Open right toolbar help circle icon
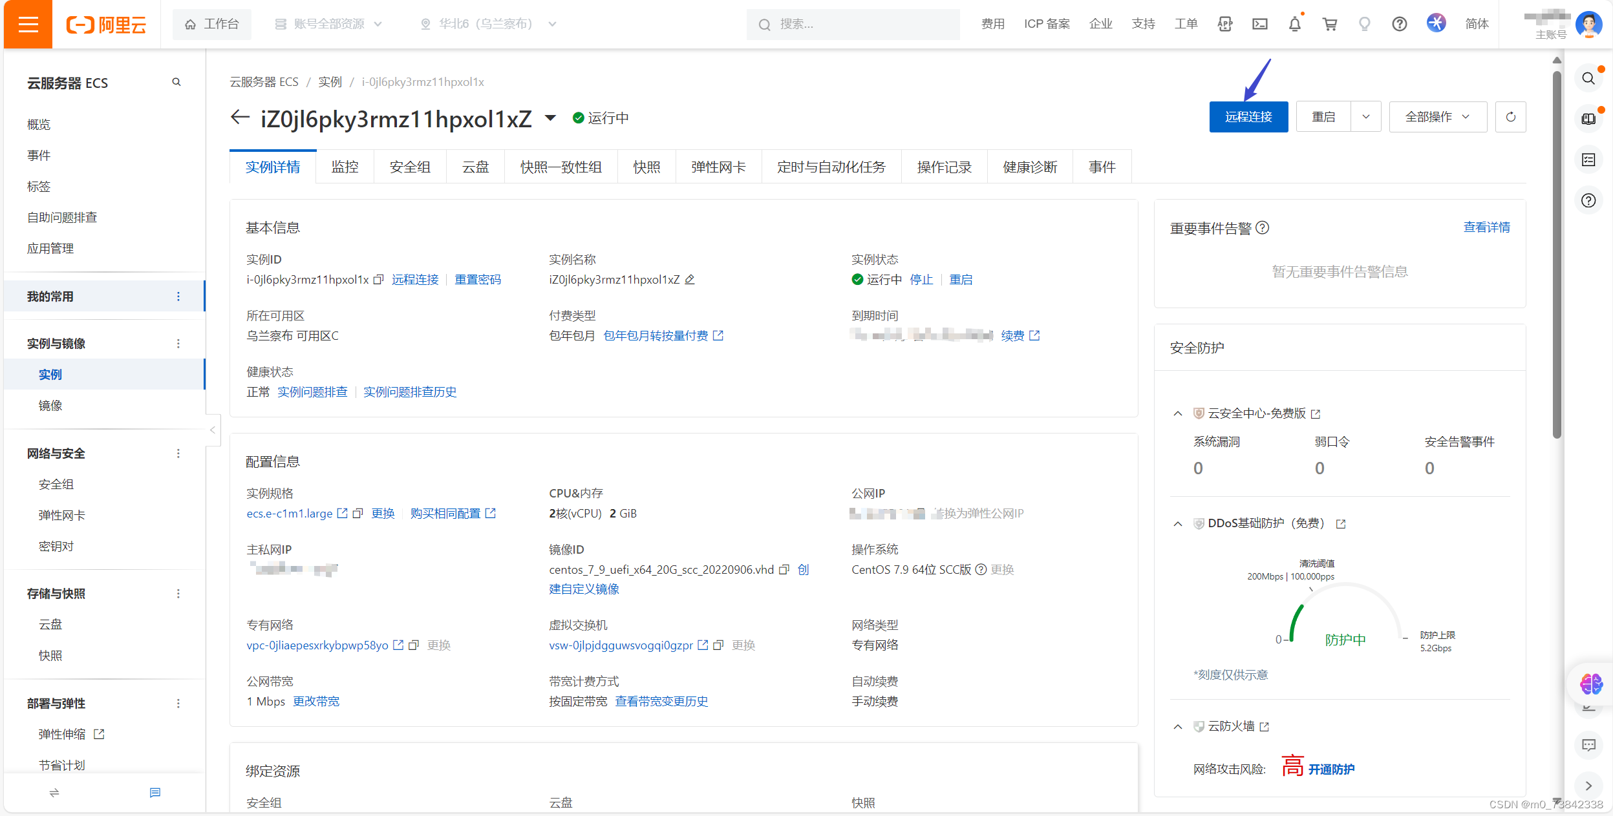 point(1588,201)
